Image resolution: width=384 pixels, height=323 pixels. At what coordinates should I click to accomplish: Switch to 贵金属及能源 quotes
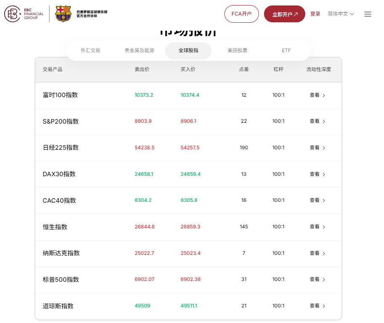pyautogui.click(x=139, y=50)
